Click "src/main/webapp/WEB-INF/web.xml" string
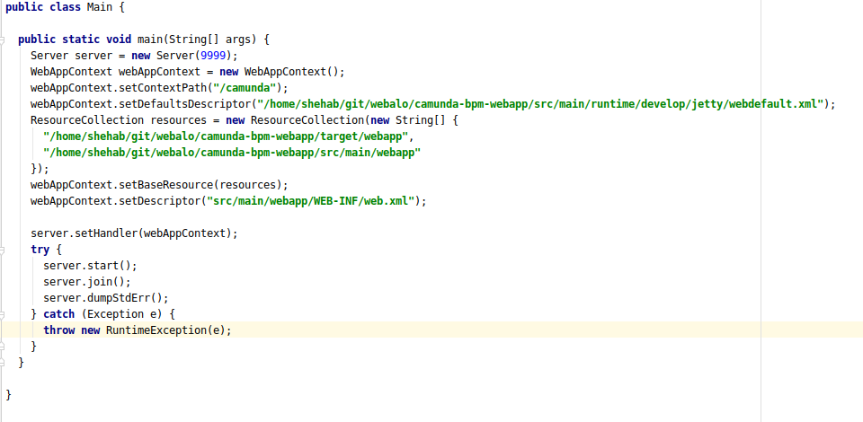Image resolution: width=863 pixels, height=422 pixels. [310, 201]
